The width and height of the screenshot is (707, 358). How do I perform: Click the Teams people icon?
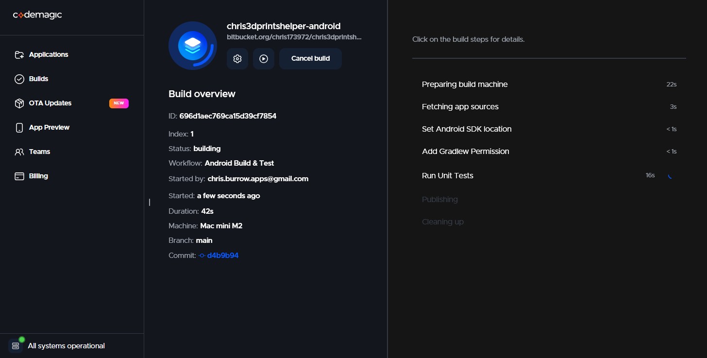(19, 152)
